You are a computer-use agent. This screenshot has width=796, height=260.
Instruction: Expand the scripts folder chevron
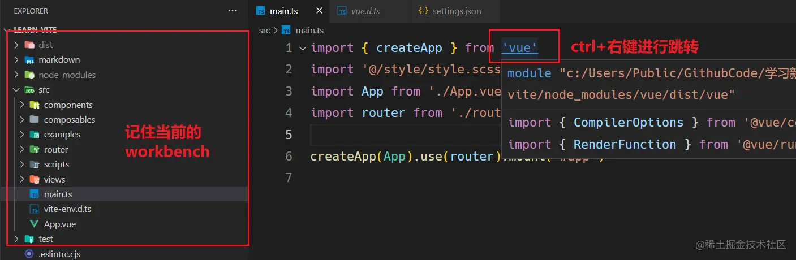tap(21, 164)
